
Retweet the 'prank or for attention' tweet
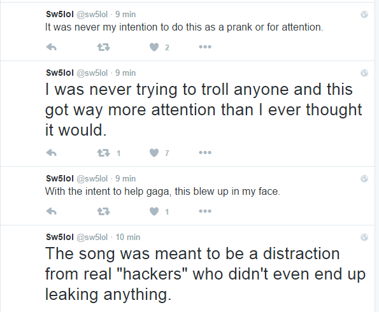tap(103, 47)
